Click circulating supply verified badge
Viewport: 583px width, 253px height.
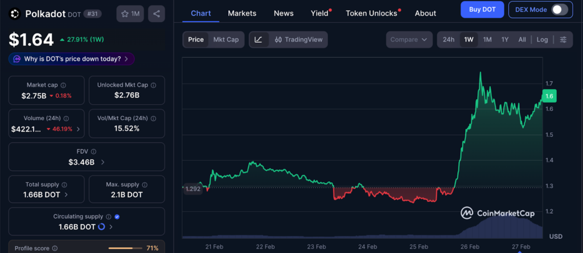(x=117, y=217)
